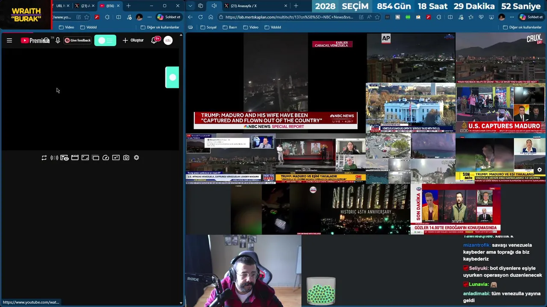Click hide comments eye icon below player
547x307 pixels.
[65, 158]
